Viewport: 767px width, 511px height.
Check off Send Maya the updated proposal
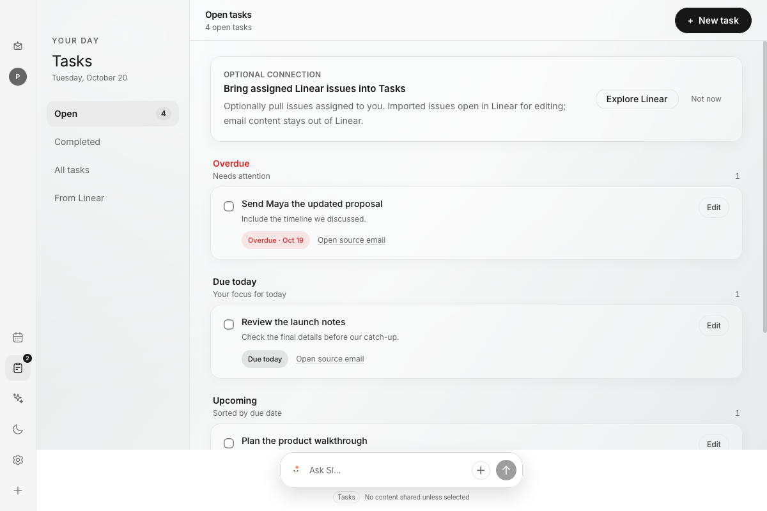[x=229, y=206]
